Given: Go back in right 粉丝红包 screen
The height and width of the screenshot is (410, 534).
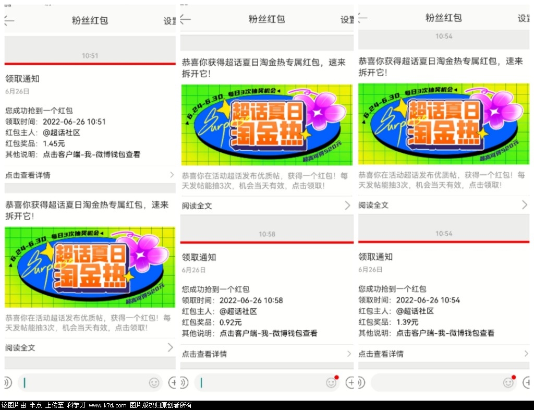Looking at the screenshot, I should point(363,18).
